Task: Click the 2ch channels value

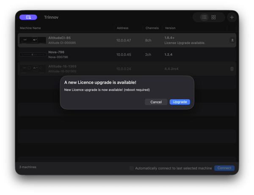Action: click(148, 55)
